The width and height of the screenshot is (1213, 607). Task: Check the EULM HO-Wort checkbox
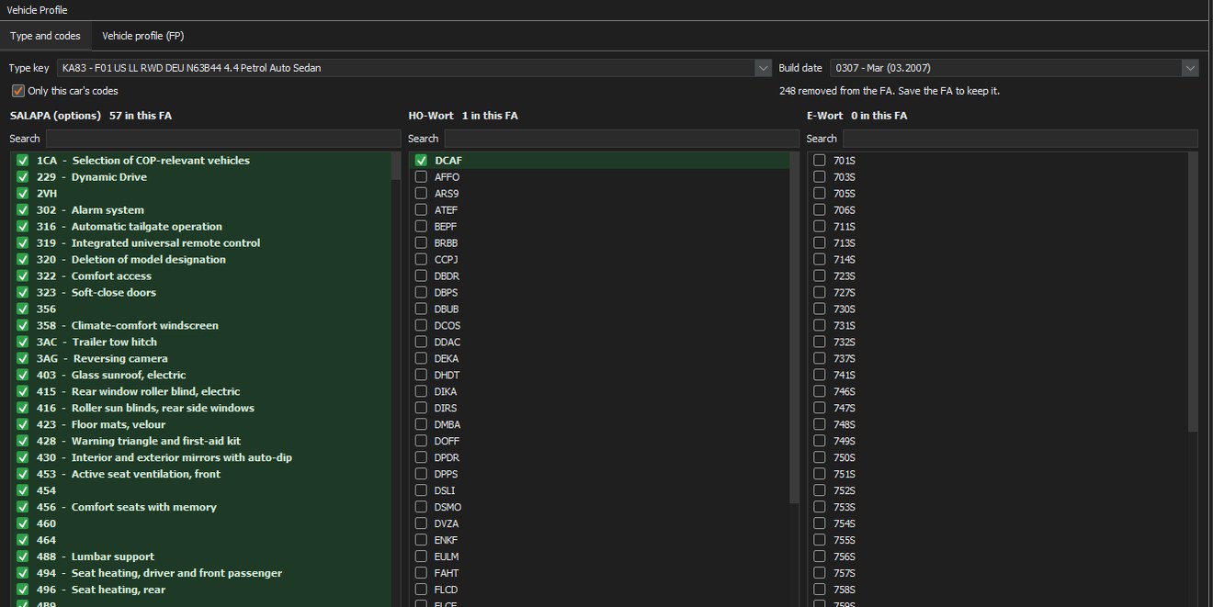point(421,557)
